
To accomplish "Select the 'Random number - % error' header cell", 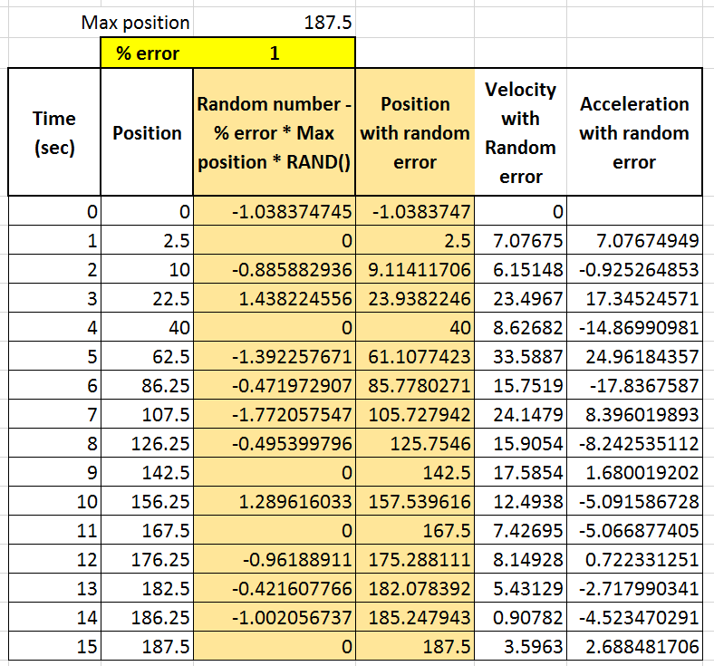I will [275, 132].
